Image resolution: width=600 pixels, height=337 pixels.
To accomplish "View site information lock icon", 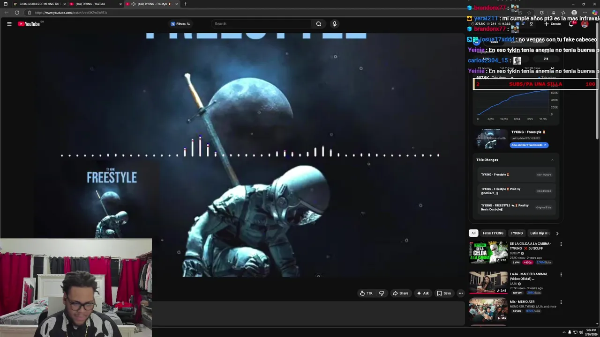I will click(x=29, y=13).
